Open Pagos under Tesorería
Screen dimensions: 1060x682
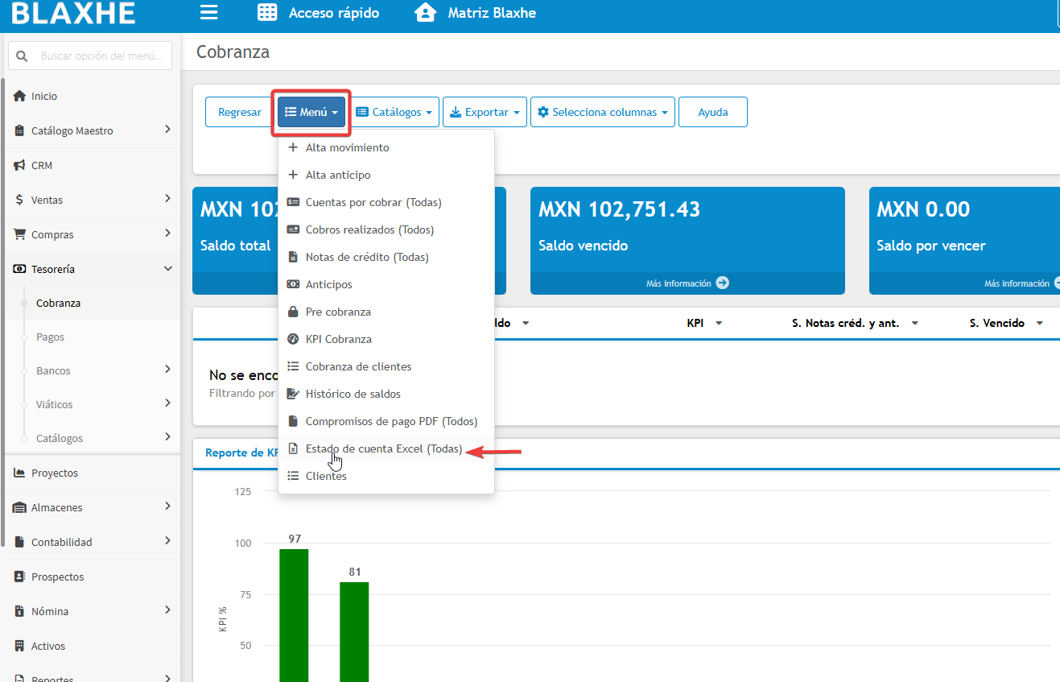click(50, 337)
